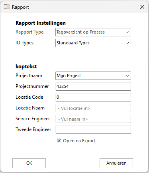
Task: Confirm with the OK button
Action: coord(29,163)
